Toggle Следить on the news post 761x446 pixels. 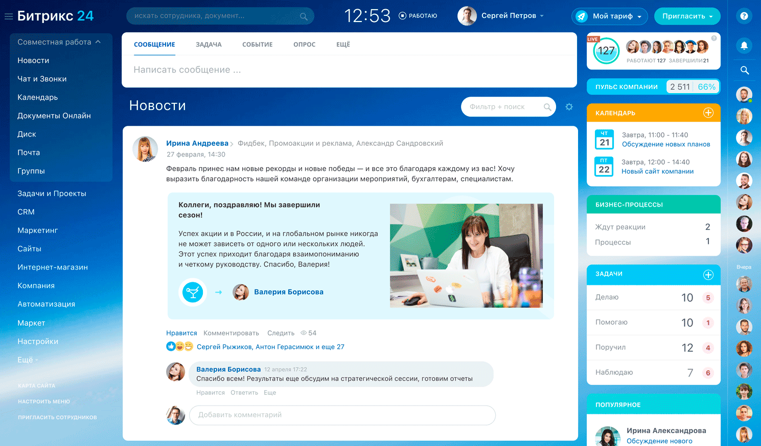tap(281, 333)
